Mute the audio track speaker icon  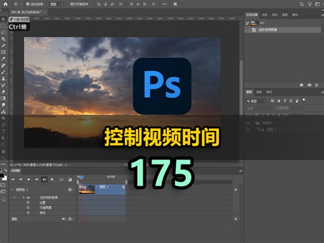(64, 219)
